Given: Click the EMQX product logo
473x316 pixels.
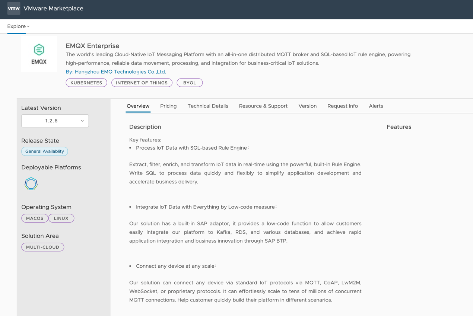Looking at the screenshot, I should point(39,54).
